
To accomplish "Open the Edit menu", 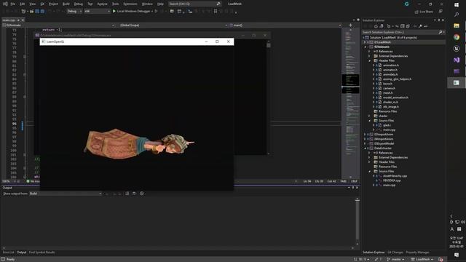I will [x=23, y=4].
